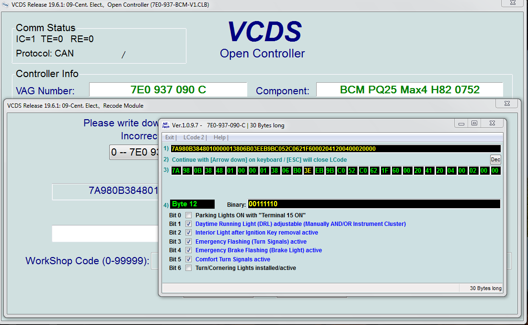Close the Recode Module window

[x=507, y=103]
